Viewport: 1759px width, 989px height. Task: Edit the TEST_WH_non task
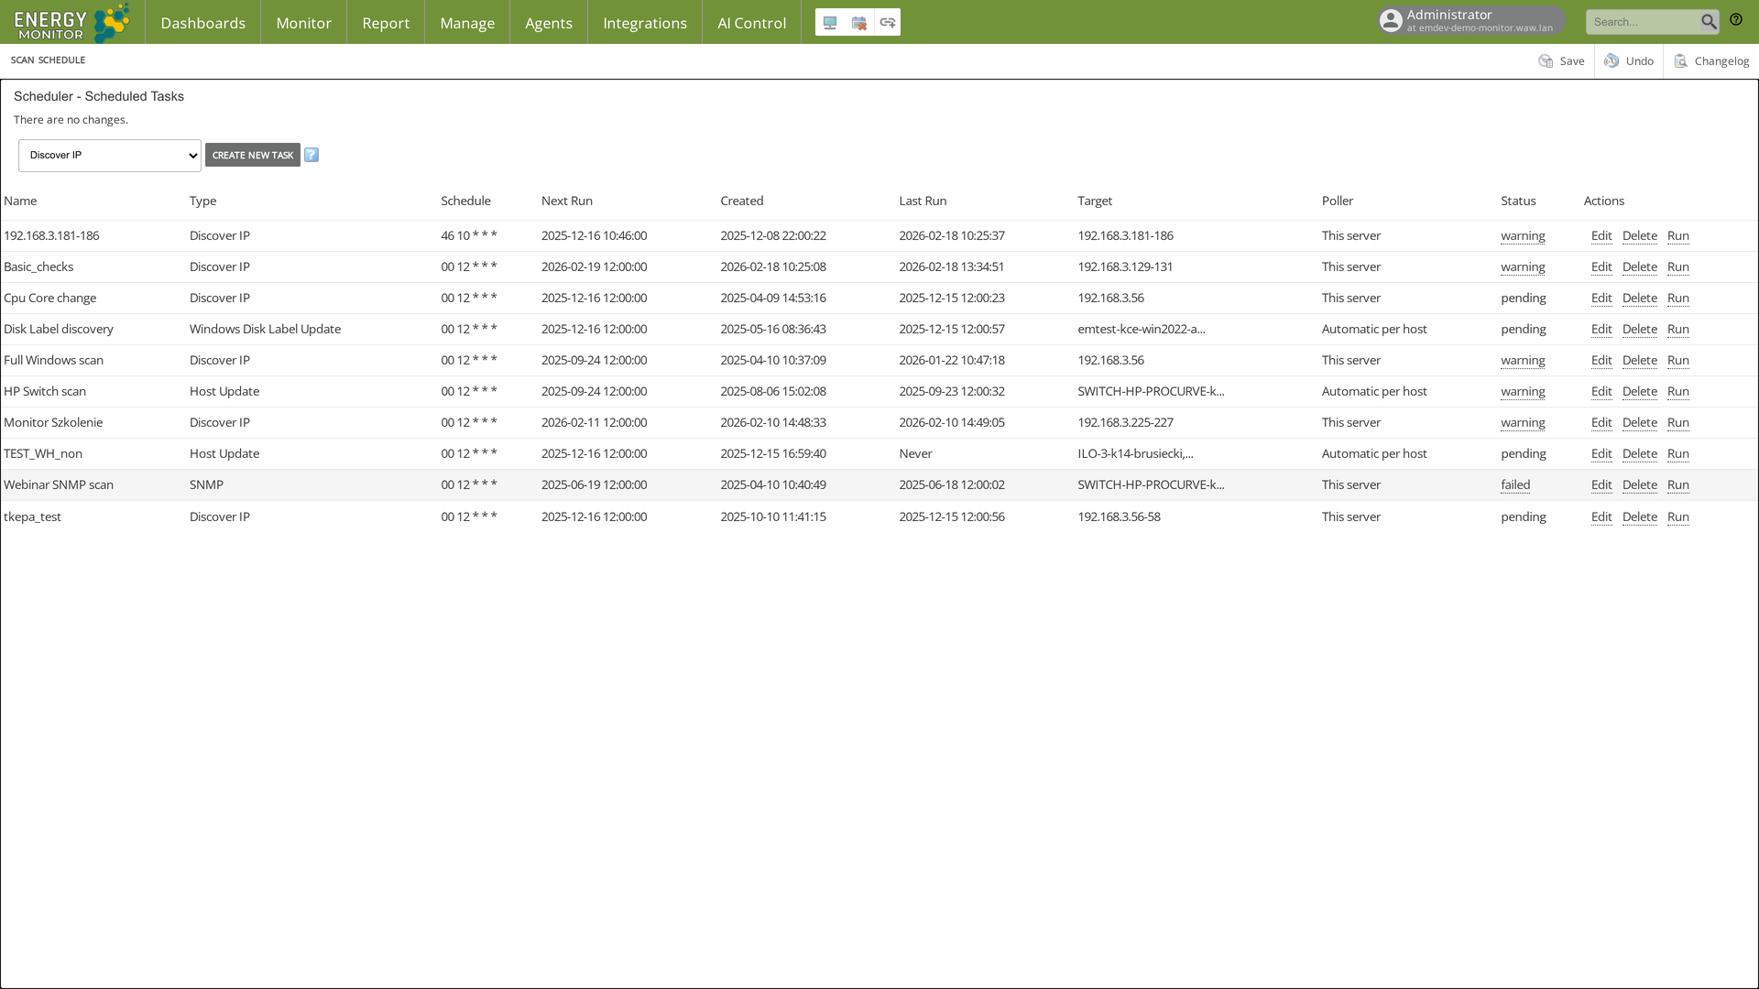(x=1601, y=454)
